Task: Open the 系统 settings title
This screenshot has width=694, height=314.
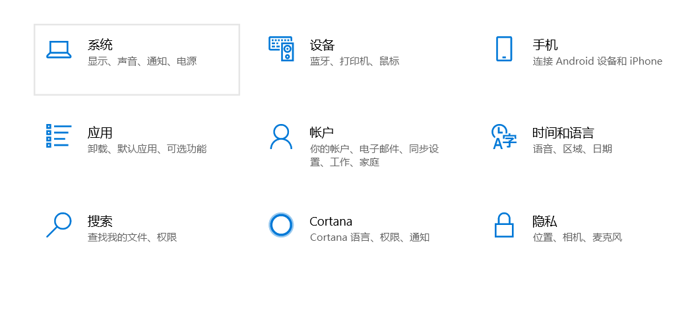Action: click(x=100, y=45)
